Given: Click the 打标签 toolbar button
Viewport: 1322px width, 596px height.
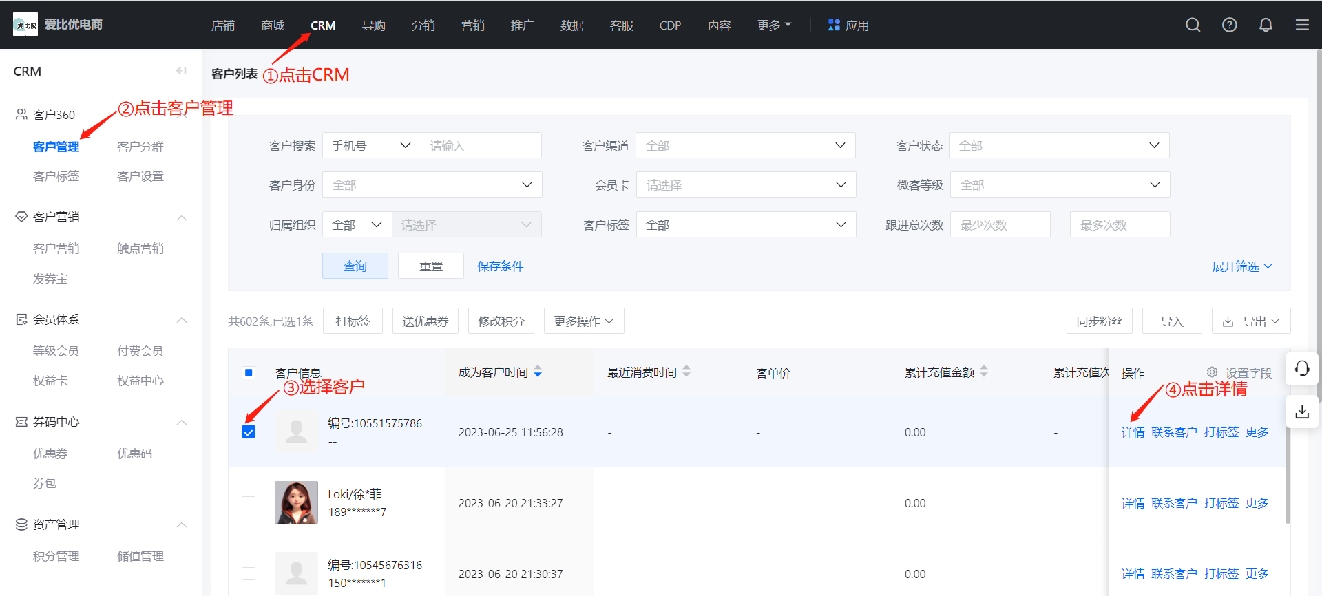Looking at the screenshot, I should pyautogui.click(x=353, y=321).
